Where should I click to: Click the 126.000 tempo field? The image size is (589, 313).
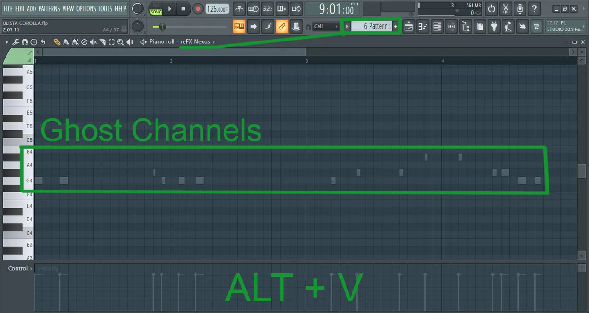[x=217, y=9]
